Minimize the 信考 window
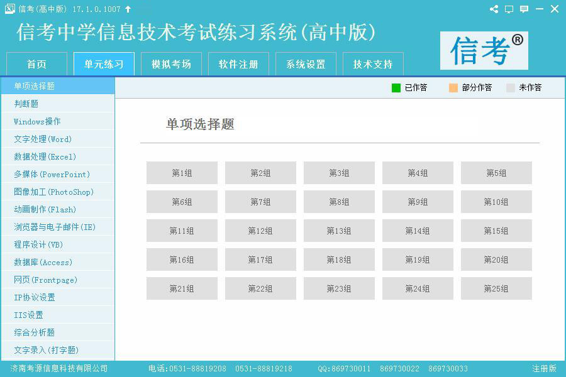 coord(540,9)
